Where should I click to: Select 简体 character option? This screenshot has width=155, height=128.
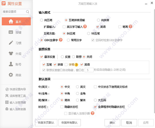click(62, 100)
